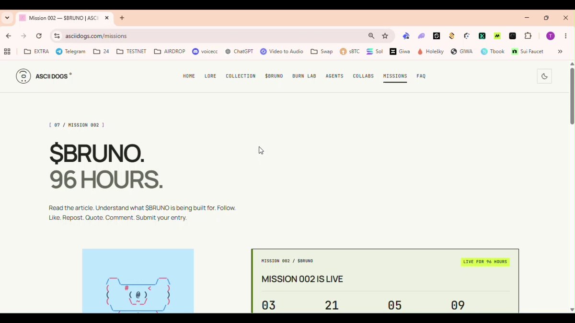This screenshot has height=323, width=575.
Task: Open the sBTC bookmark
Action: (350, 51)
